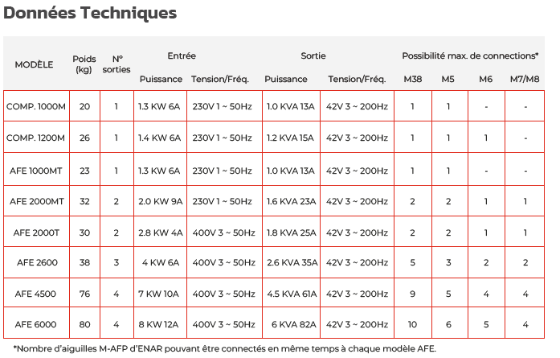Screen dimensions: 560x358
Task: Click the N° sorties column header
Action: pos(116,64)
